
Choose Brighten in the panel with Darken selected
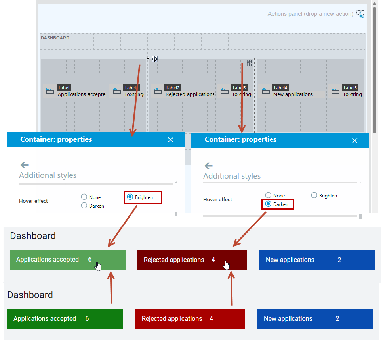coord(314,195)
